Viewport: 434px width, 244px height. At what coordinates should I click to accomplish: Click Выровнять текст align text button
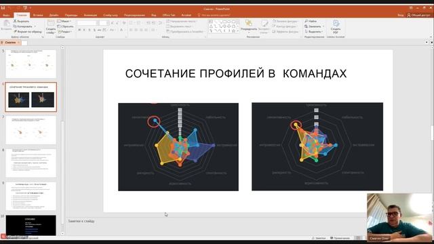[x=180, y=26]
